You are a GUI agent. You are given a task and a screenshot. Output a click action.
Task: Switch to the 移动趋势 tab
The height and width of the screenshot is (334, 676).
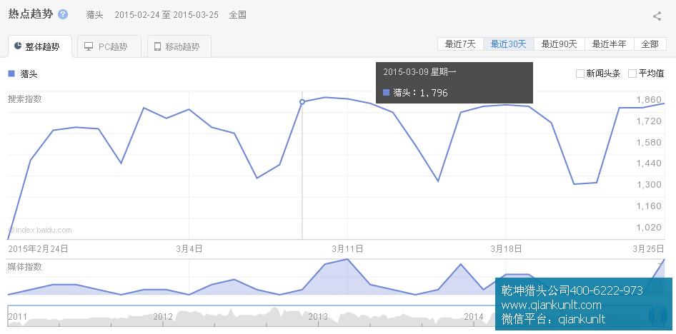coord(179,47)
